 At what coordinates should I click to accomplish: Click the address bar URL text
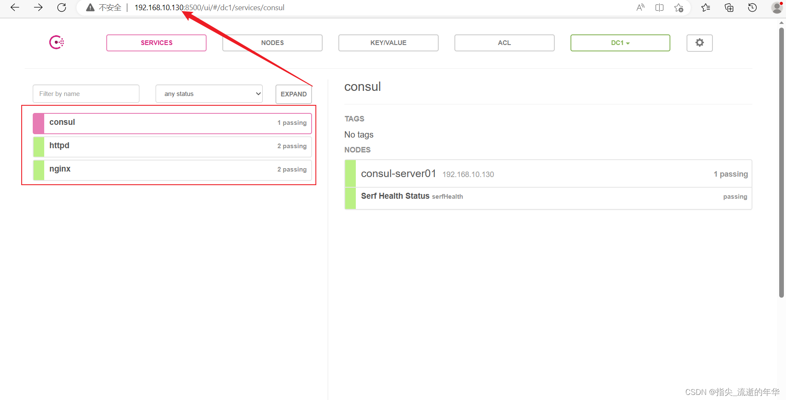tap(210, 8)
